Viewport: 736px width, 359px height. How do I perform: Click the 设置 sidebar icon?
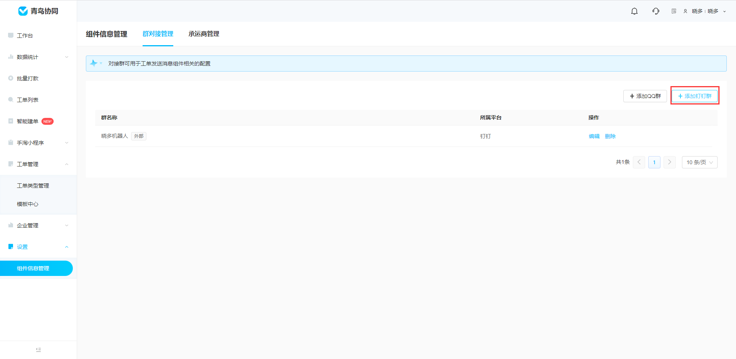click(11, 246)
